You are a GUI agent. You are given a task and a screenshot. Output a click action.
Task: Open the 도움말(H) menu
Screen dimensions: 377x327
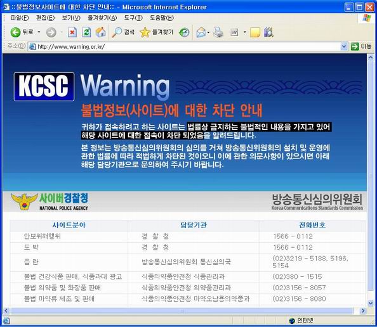(x=162, y=18)
